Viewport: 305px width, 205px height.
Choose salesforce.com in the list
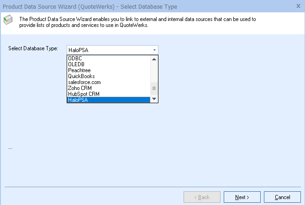coord(84,82)
